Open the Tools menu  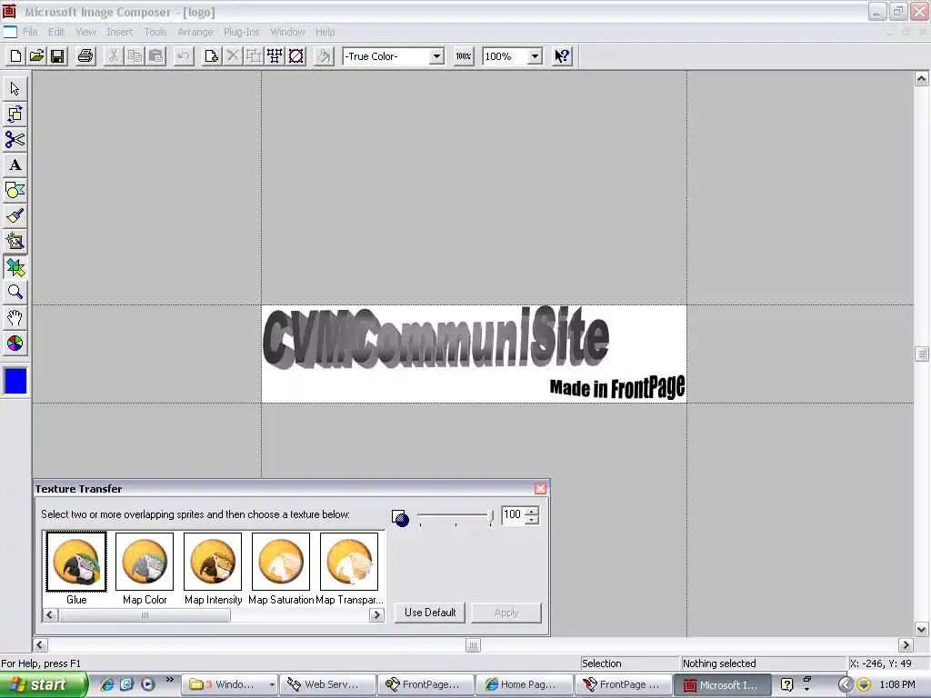click(x=155, y=32)
